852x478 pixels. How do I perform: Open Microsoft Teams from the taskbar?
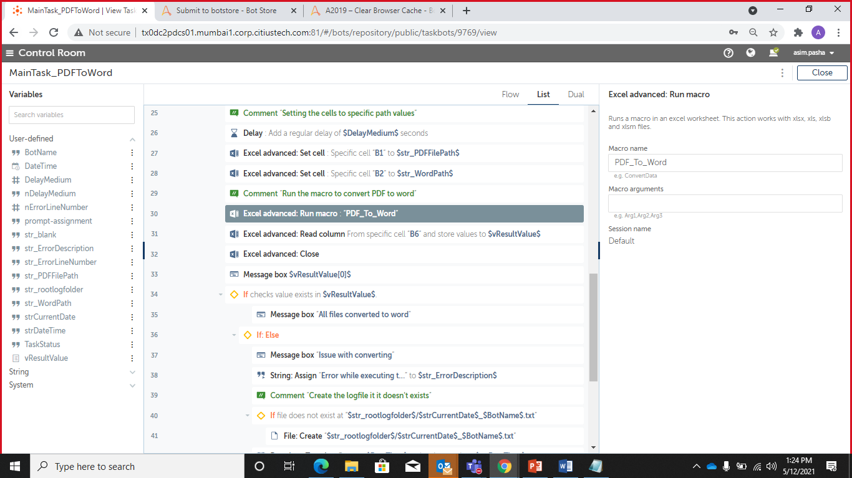point(473,466)
